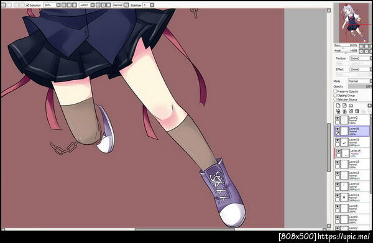Click the rotation angle field in toolbar
The width and height of the screenshot is (373, 243).
point(85,5)
